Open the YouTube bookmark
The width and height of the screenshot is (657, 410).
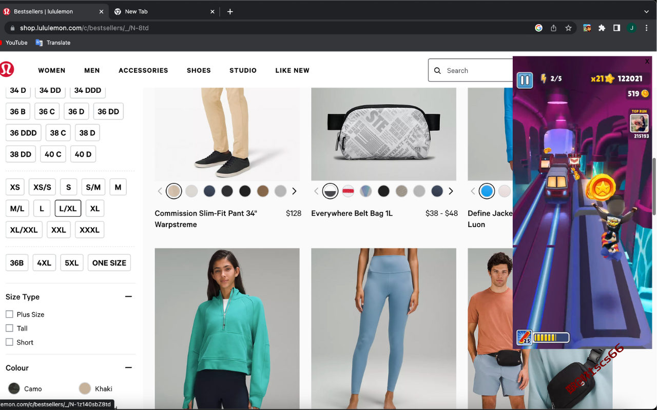(x=14, y=43)
